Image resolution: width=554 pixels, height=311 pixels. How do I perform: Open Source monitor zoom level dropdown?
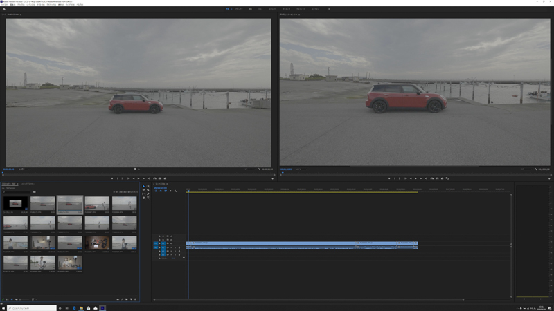click(x=24, y=169)
